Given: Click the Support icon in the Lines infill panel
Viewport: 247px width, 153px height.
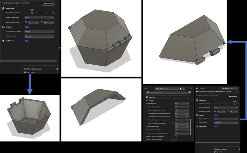Looking at the screenshot, I should [197, 115].
